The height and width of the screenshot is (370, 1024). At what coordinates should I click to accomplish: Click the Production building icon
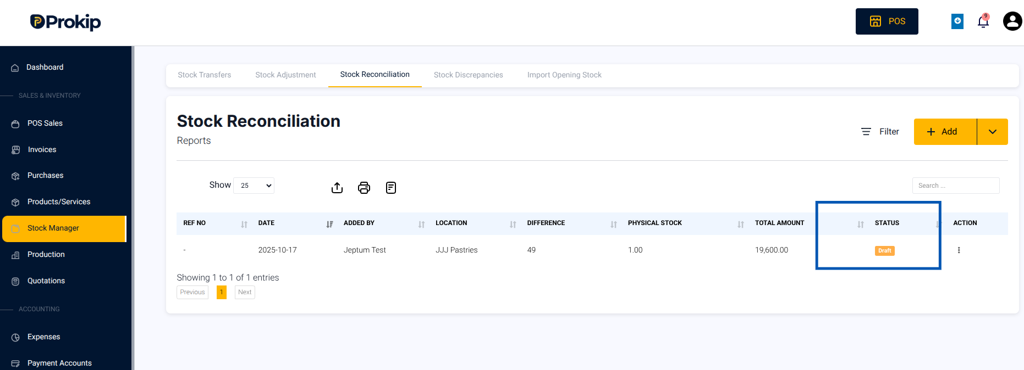click(15, 255)
